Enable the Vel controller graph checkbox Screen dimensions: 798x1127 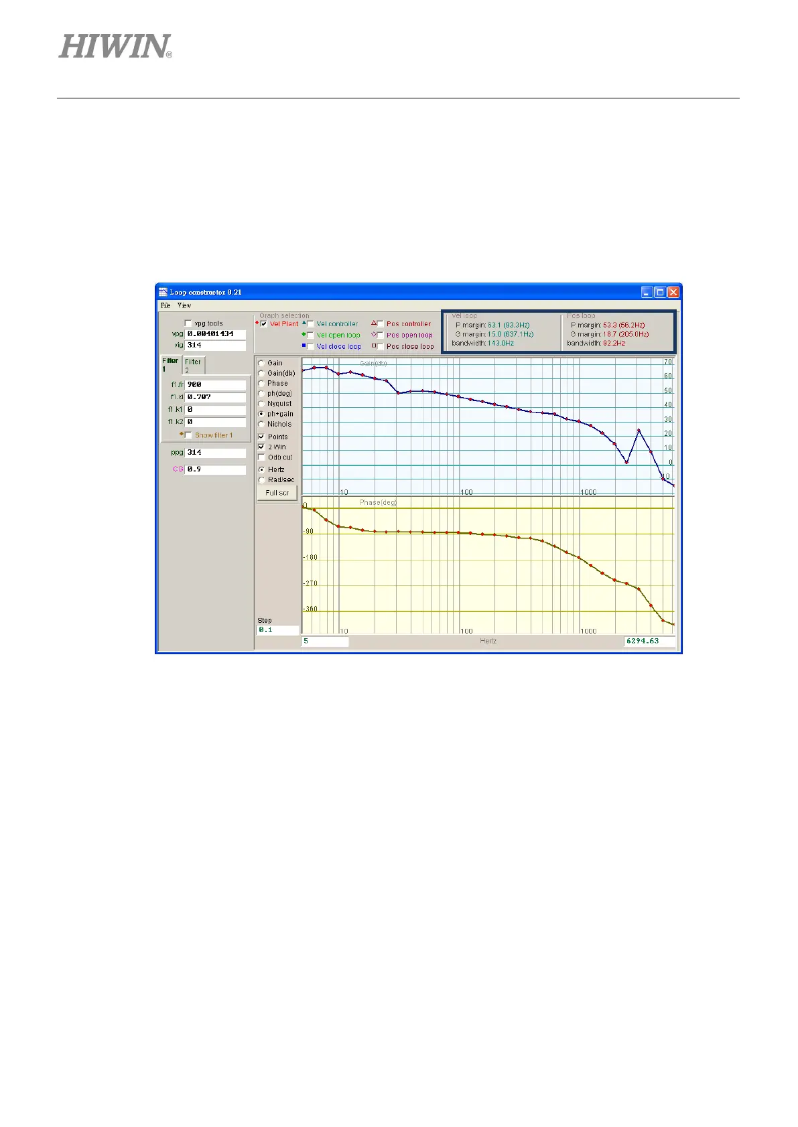[310, 324]
